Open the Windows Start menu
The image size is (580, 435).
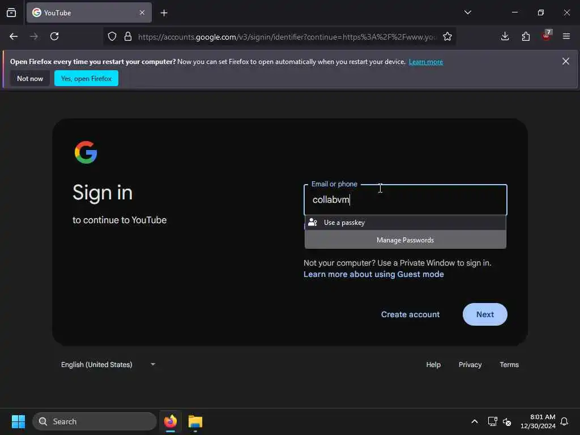tap(18, 421)
